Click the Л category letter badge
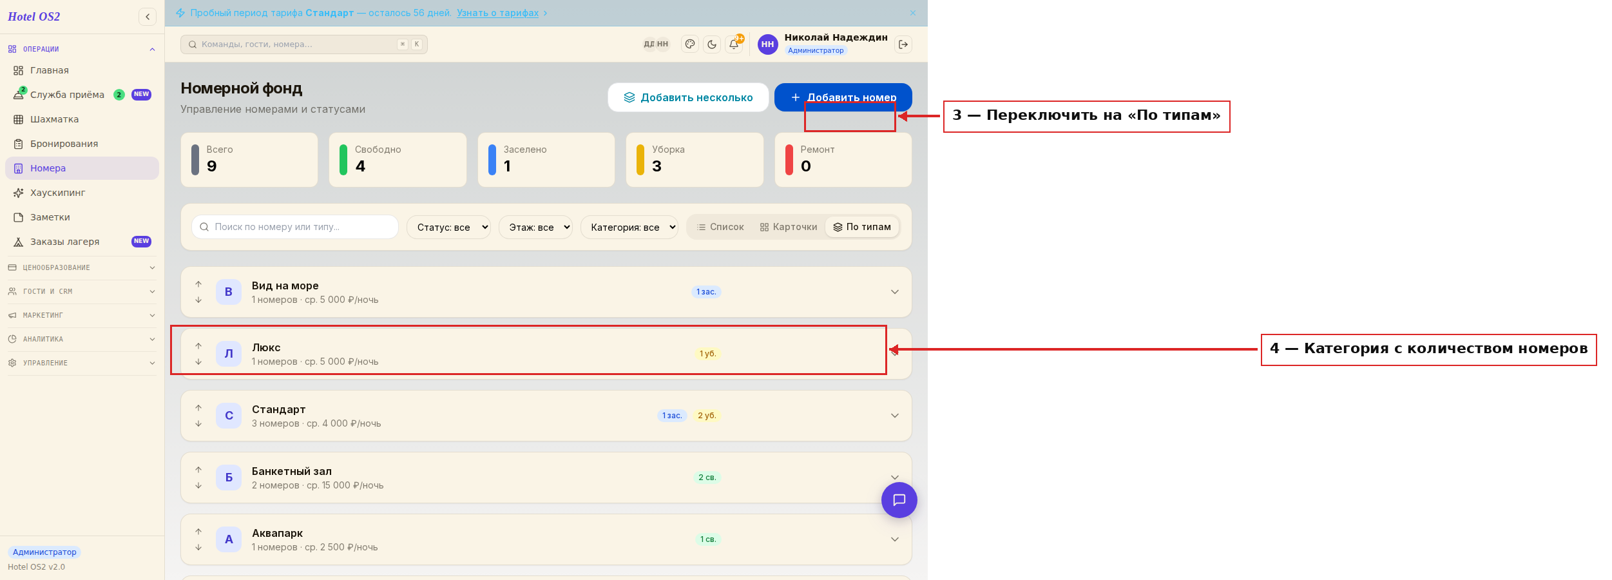Screen dimensions: 1612x580 pyautogui.click(x=229, y=354)
